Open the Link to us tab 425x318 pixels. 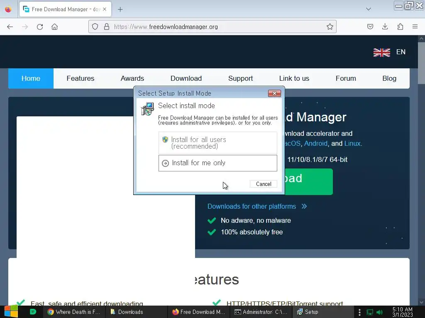point(294,78)
